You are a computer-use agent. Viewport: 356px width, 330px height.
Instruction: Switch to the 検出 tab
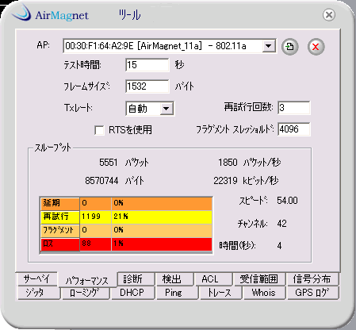[174, 279]
